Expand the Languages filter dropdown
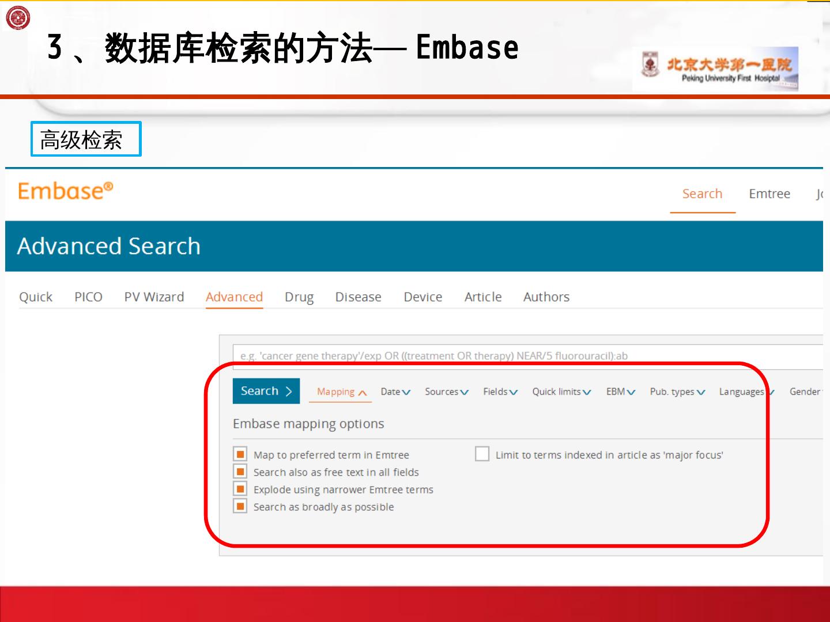The height and width of the screenshot is (622, 830). click(746, 392)
